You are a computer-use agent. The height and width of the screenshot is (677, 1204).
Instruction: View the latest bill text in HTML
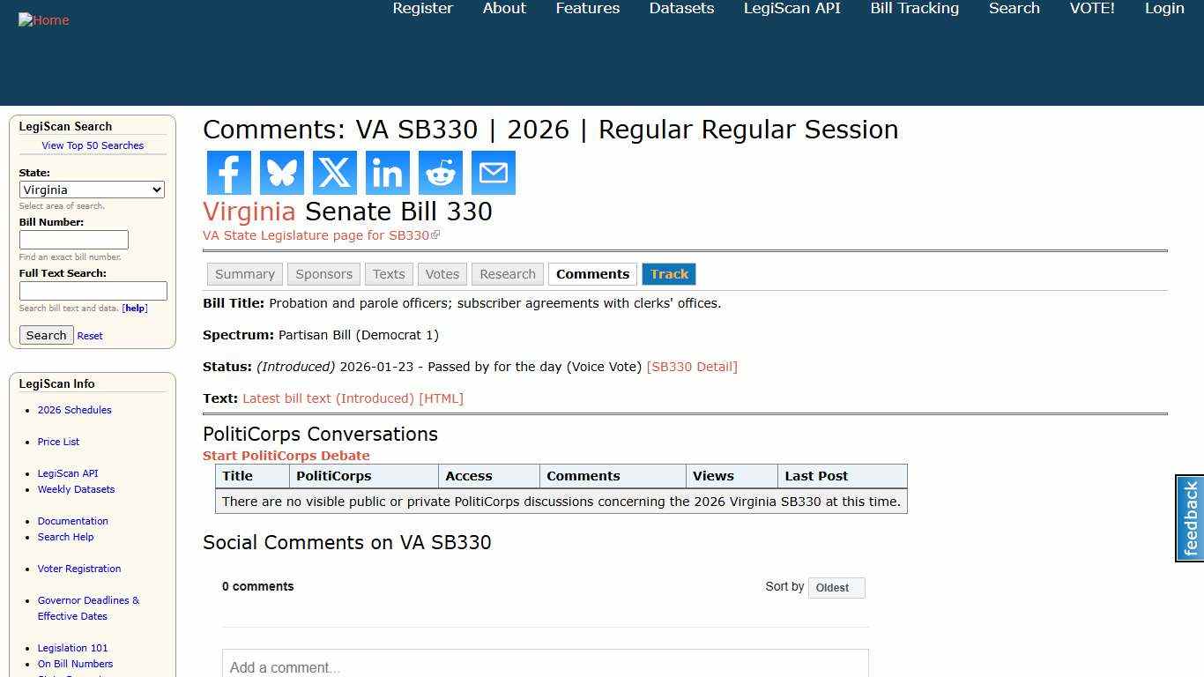(352, 398)
